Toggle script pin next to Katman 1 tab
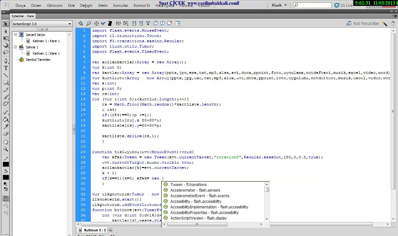Screen dimensions: 398x236 click(110, 230)
